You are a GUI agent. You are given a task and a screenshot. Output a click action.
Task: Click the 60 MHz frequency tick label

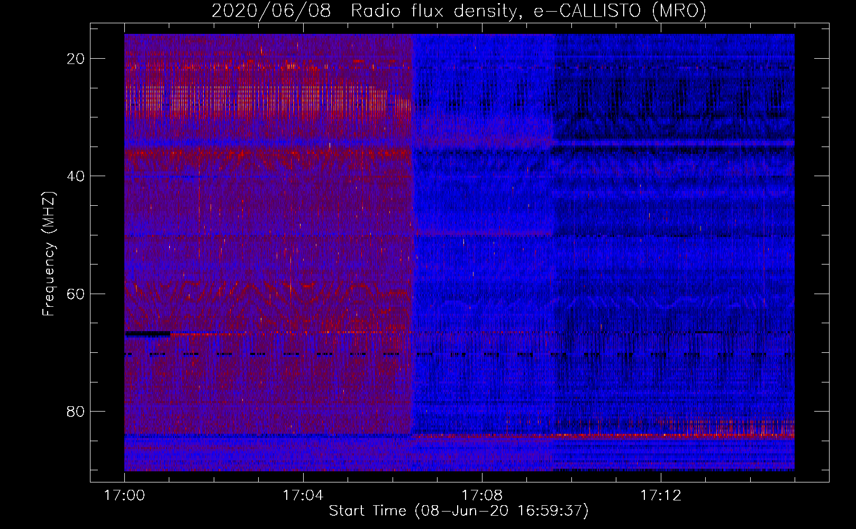pyautogui.click(x=76, y=294)
